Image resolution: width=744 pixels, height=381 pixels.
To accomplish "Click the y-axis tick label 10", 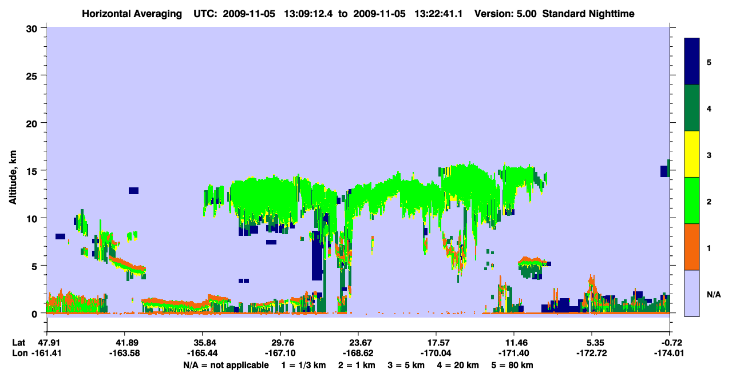I will [x=32, y=218].
